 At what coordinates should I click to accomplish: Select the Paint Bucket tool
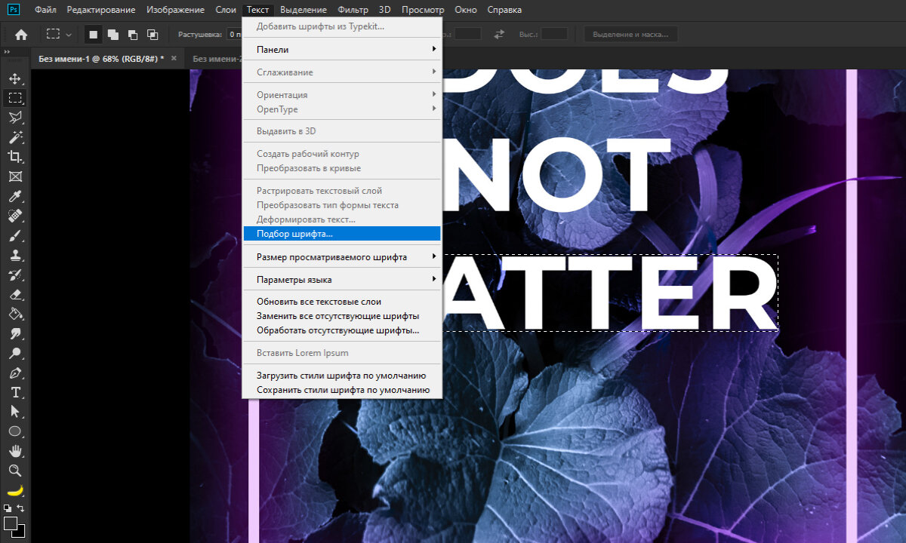click(14, 314)
